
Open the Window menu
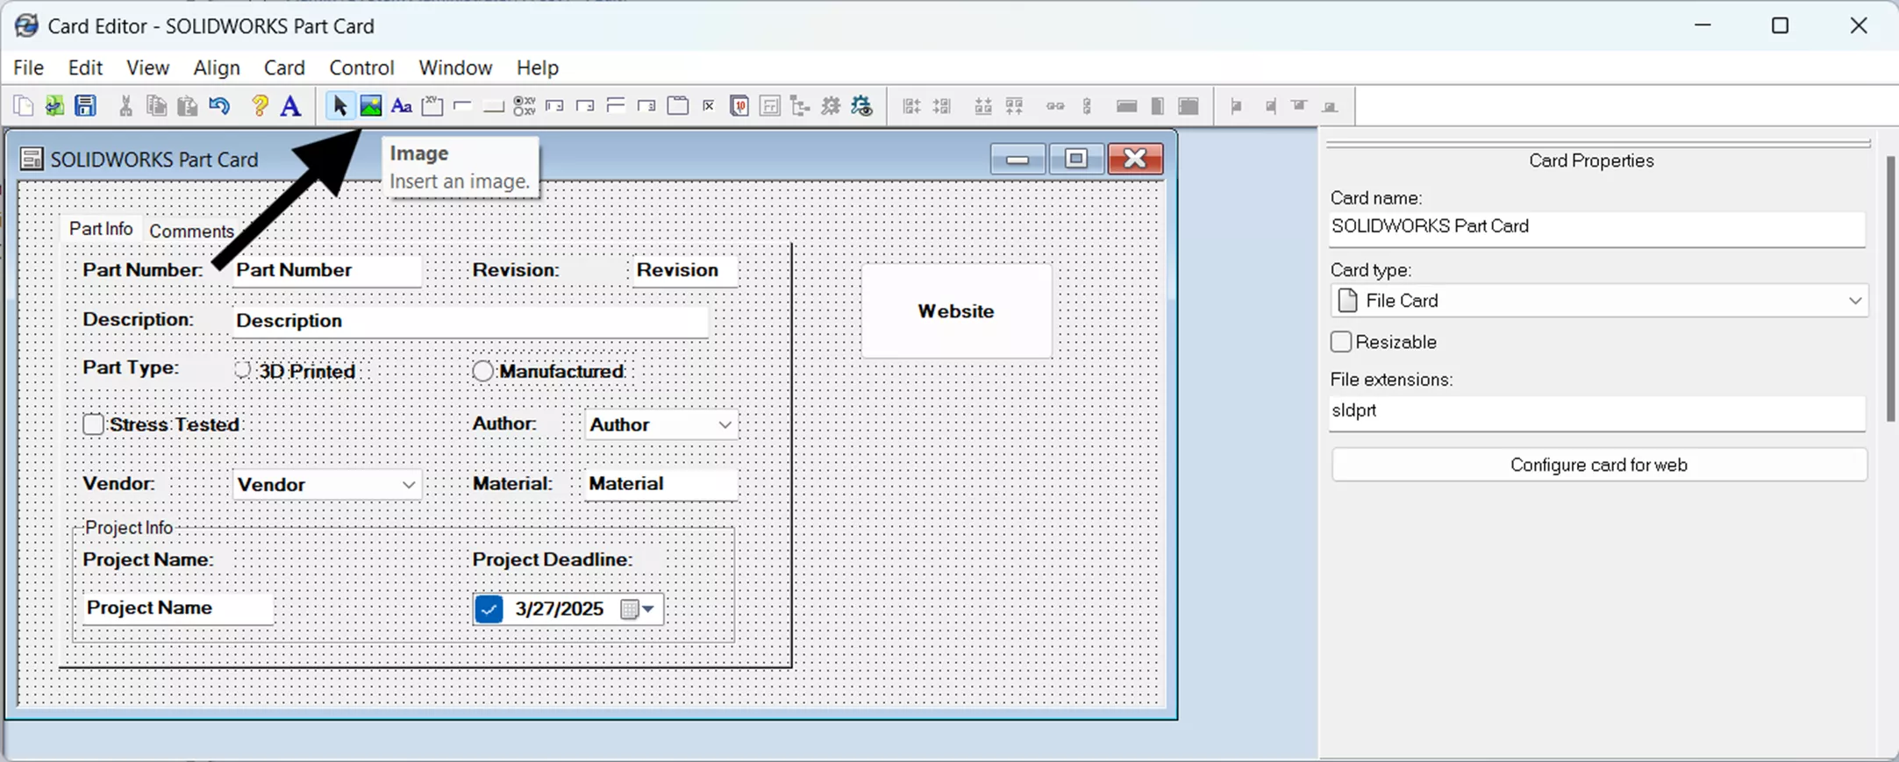(x=455, y=68)
